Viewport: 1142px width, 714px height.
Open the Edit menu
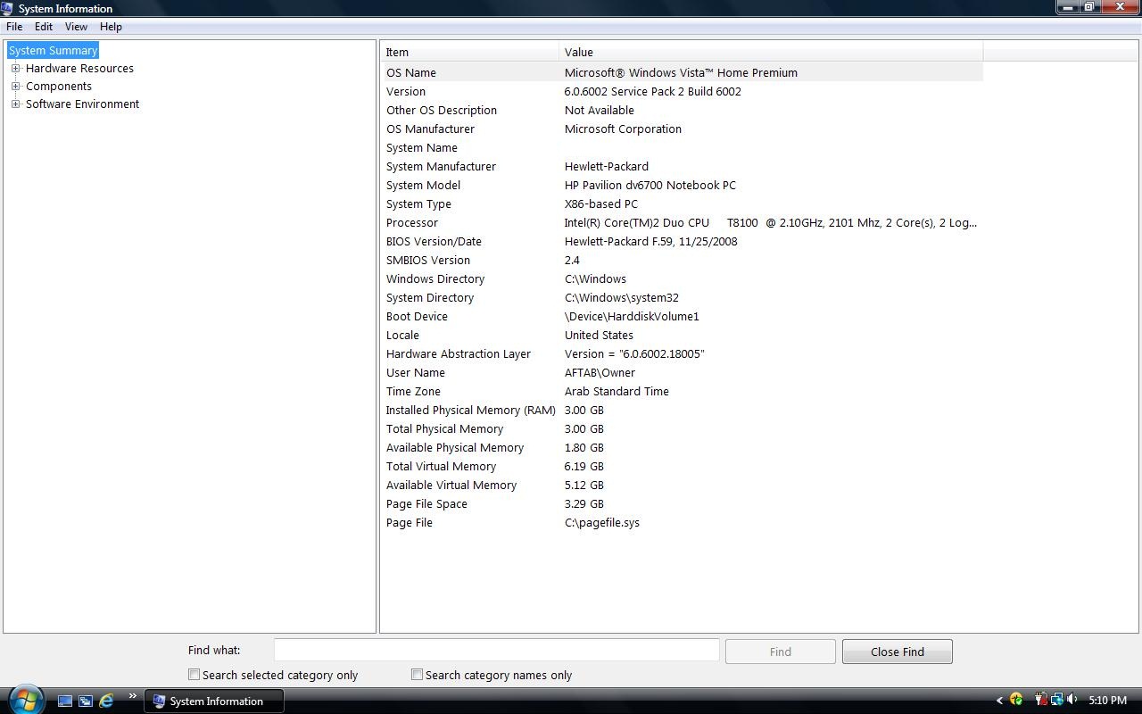tap(44, 27)
